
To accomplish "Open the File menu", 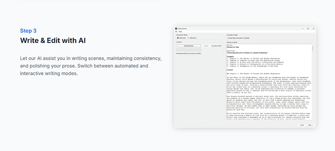I will (x=176, y=31).
